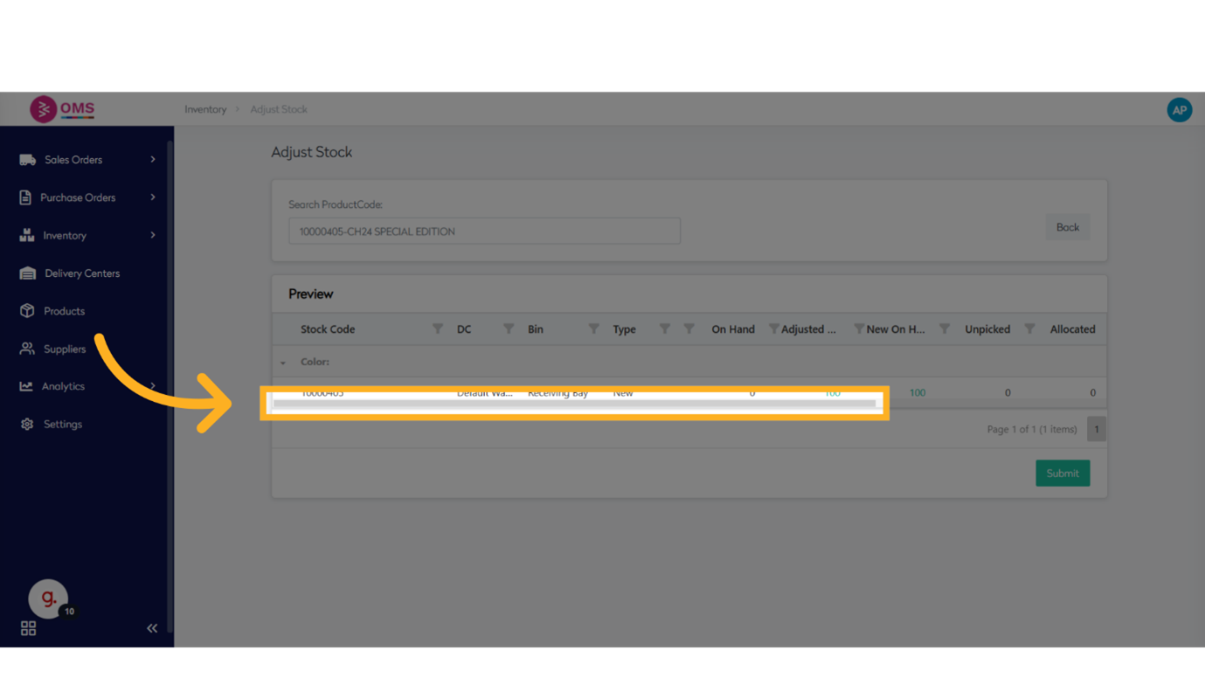Click the Search ProductCode input field
This screenshot has width=1205, height=678.
pos(484,232)
